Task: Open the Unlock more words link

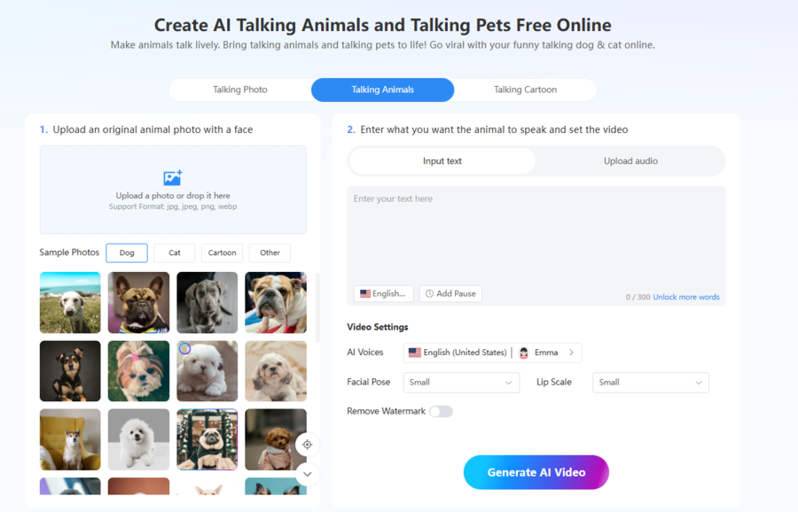Action: click(x=686, y=297)
